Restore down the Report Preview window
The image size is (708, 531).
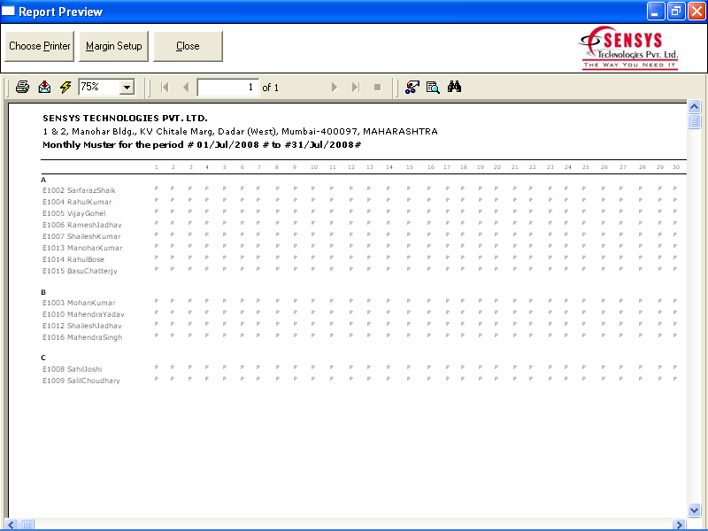(x=676, y=12)
